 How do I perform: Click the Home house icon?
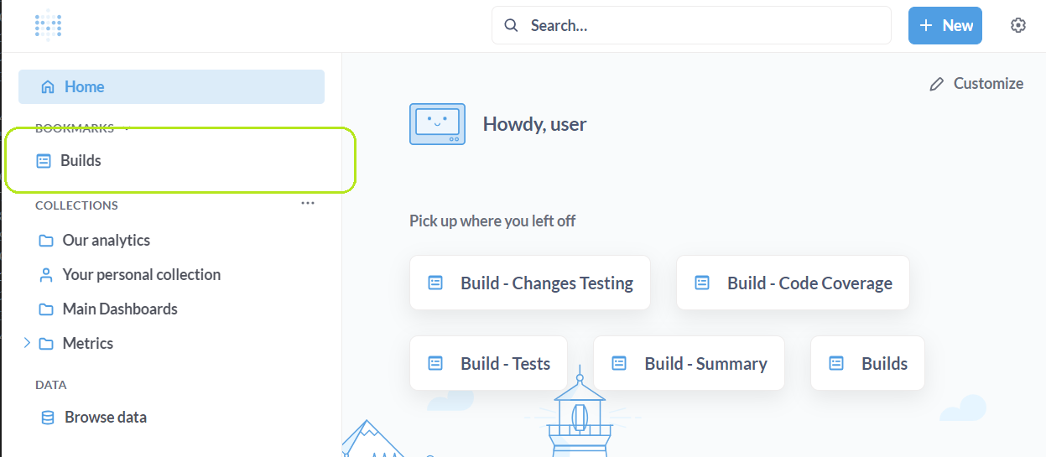[x=48, y=86]
